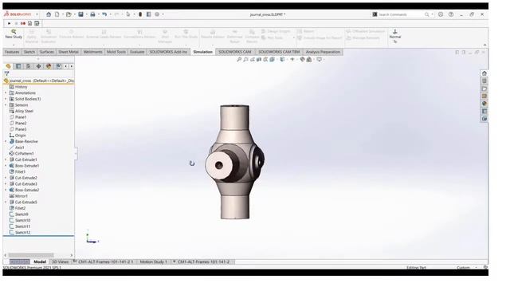Click the tree filter funnel icon
510x287 pixels.
tap(7, 73)
